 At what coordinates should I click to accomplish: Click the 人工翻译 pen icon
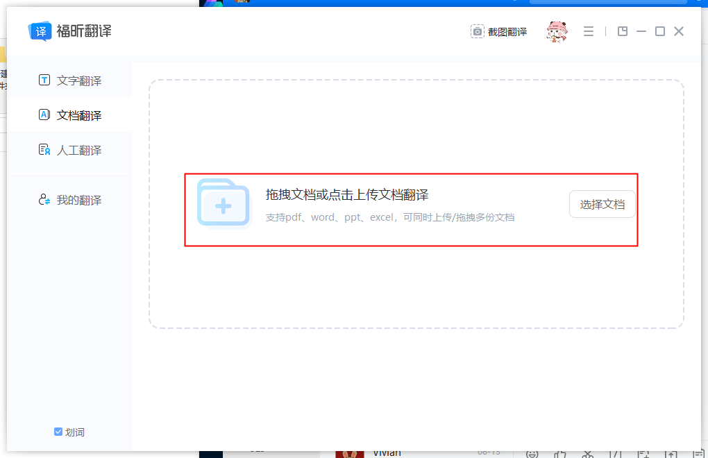pyautogui.click(x=43, y=149)
